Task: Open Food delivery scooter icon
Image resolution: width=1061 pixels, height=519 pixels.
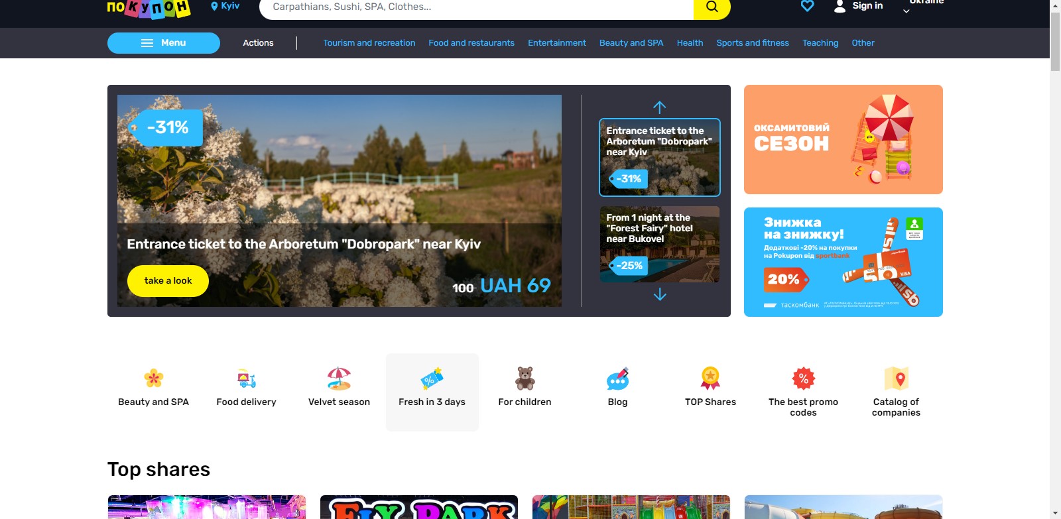Action: point(246,378)
